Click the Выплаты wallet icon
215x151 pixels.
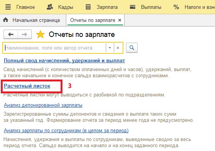(133, 7)
